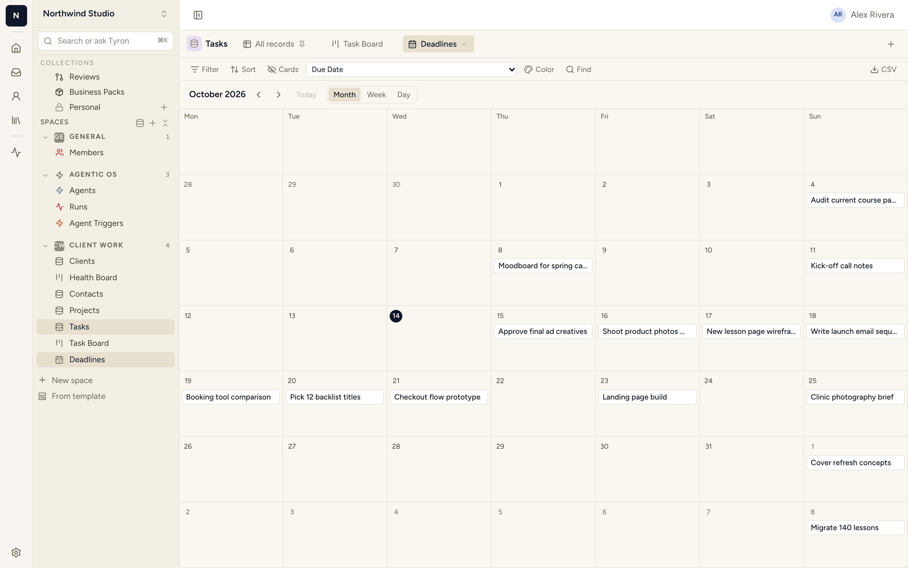The height and width of the screenshot is (568, 908).
Task: Collapse the General space
Action: click(x=45, y=137)
